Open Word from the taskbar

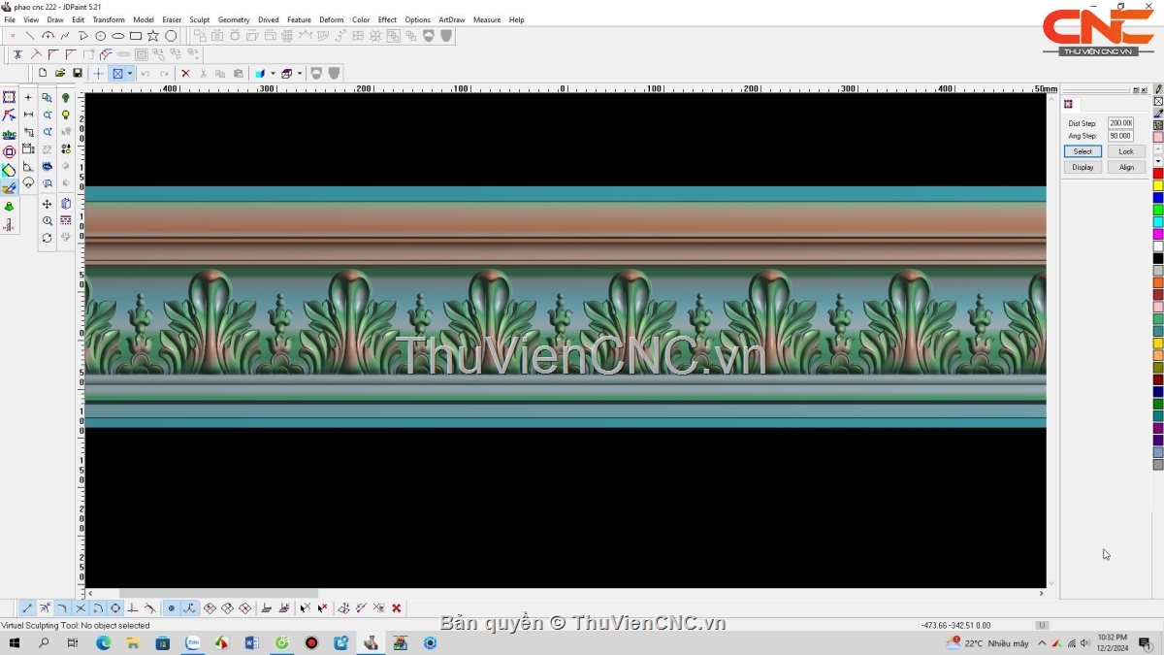(252, 642)
